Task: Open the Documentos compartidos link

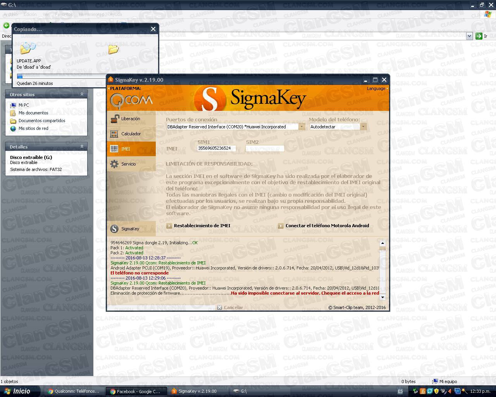Action: [x=42, y=121]
